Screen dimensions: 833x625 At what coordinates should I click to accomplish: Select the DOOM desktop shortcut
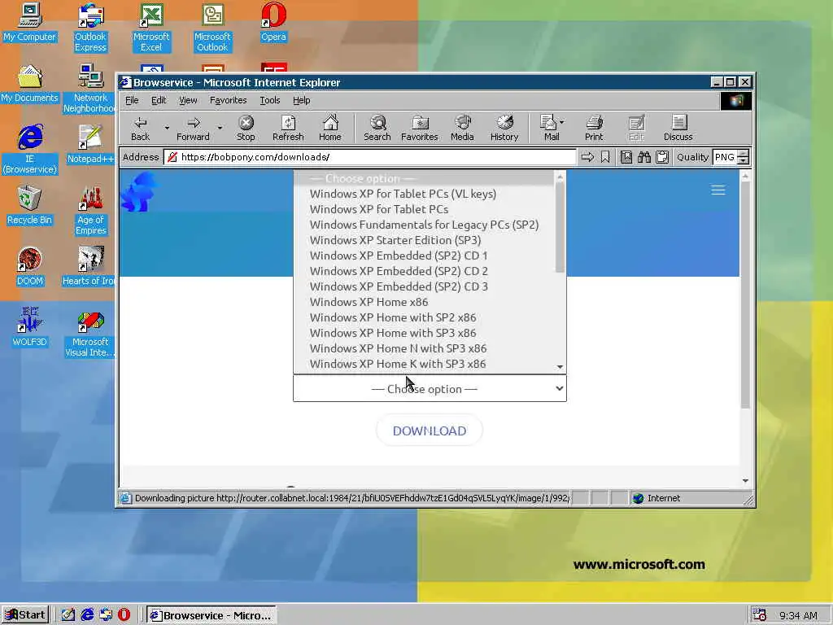(x=29, y=267)
